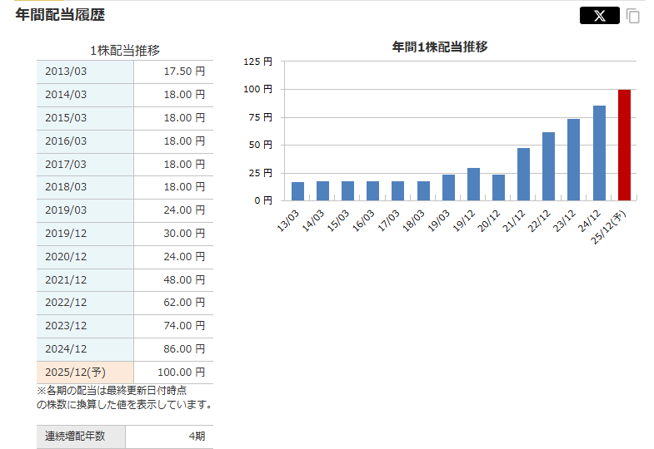Click the 24/12 blue chart bar
Image resolution: width=654 pixels, height=449 pixels.
tap(599, 153)
